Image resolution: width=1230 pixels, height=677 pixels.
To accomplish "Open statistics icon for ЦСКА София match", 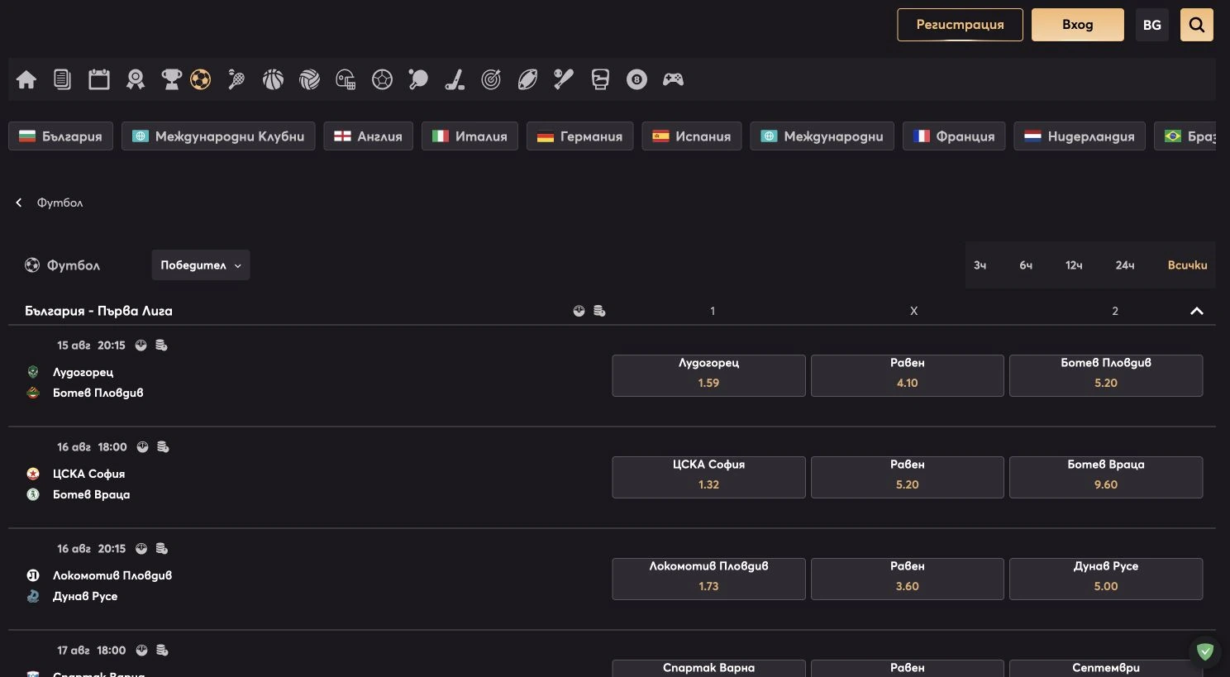I will tap(143, 447).
